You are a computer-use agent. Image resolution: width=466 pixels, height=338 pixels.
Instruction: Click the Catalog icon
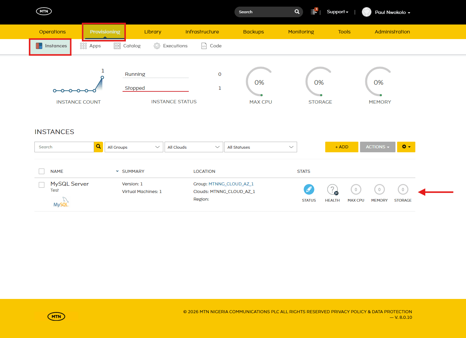[x=117, y=46]
